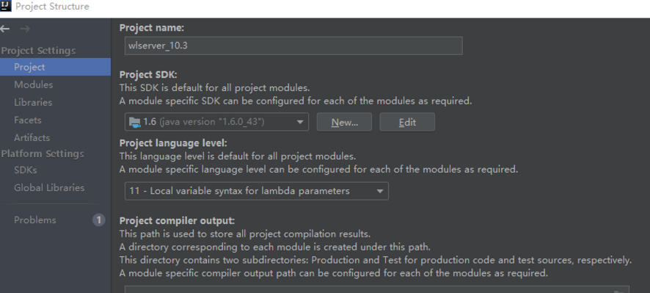
Task: Click the New... SDK button
Action: click(x=345, y=122)
